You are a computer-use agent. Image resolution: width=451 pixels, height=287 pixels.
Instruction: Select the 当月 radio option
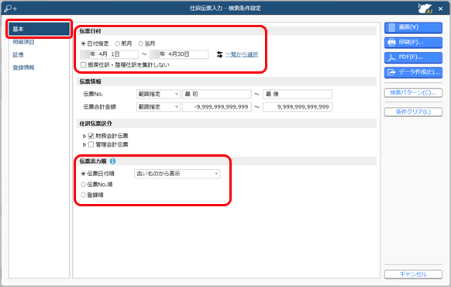141,43
